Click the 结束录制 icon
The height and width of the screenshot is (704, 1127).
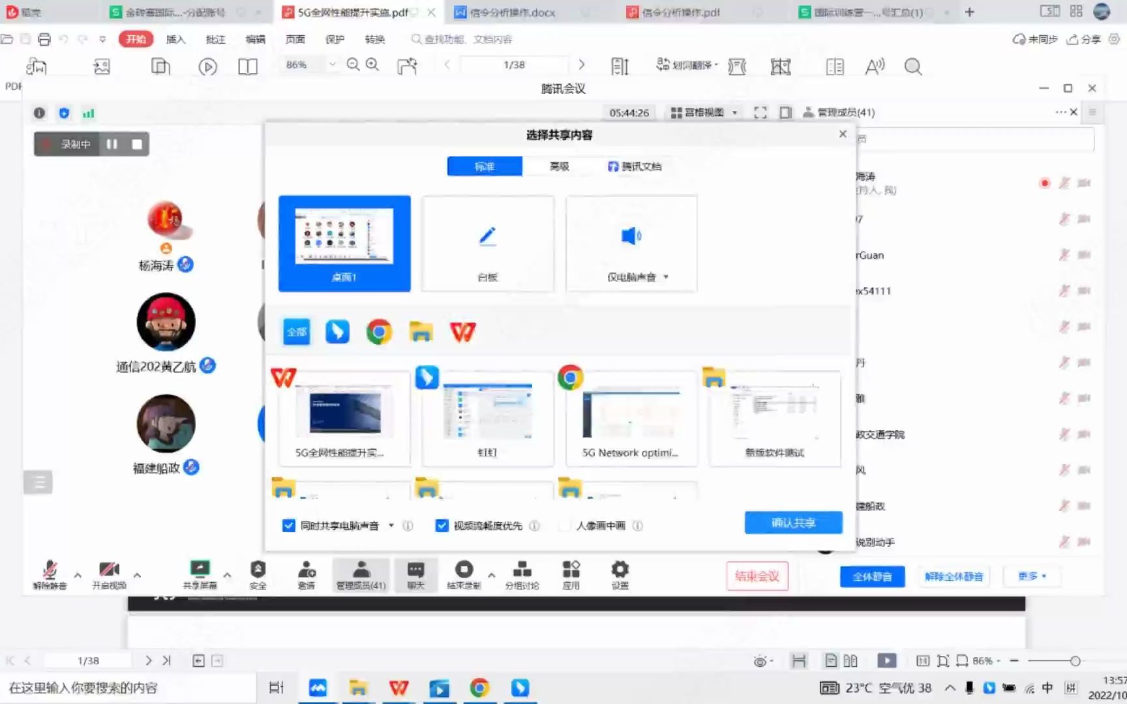(464, 574)
